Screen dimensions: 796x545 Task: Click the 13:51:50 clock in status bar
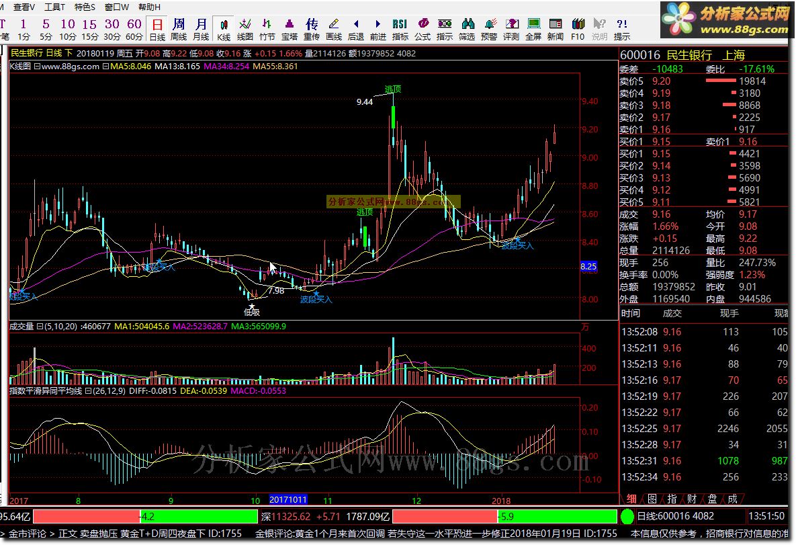pyautogui.click(x=766, y=517)
